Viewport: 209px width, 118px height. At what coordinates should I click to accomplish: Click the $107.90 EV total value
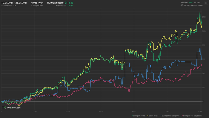(x=70, y=6)
